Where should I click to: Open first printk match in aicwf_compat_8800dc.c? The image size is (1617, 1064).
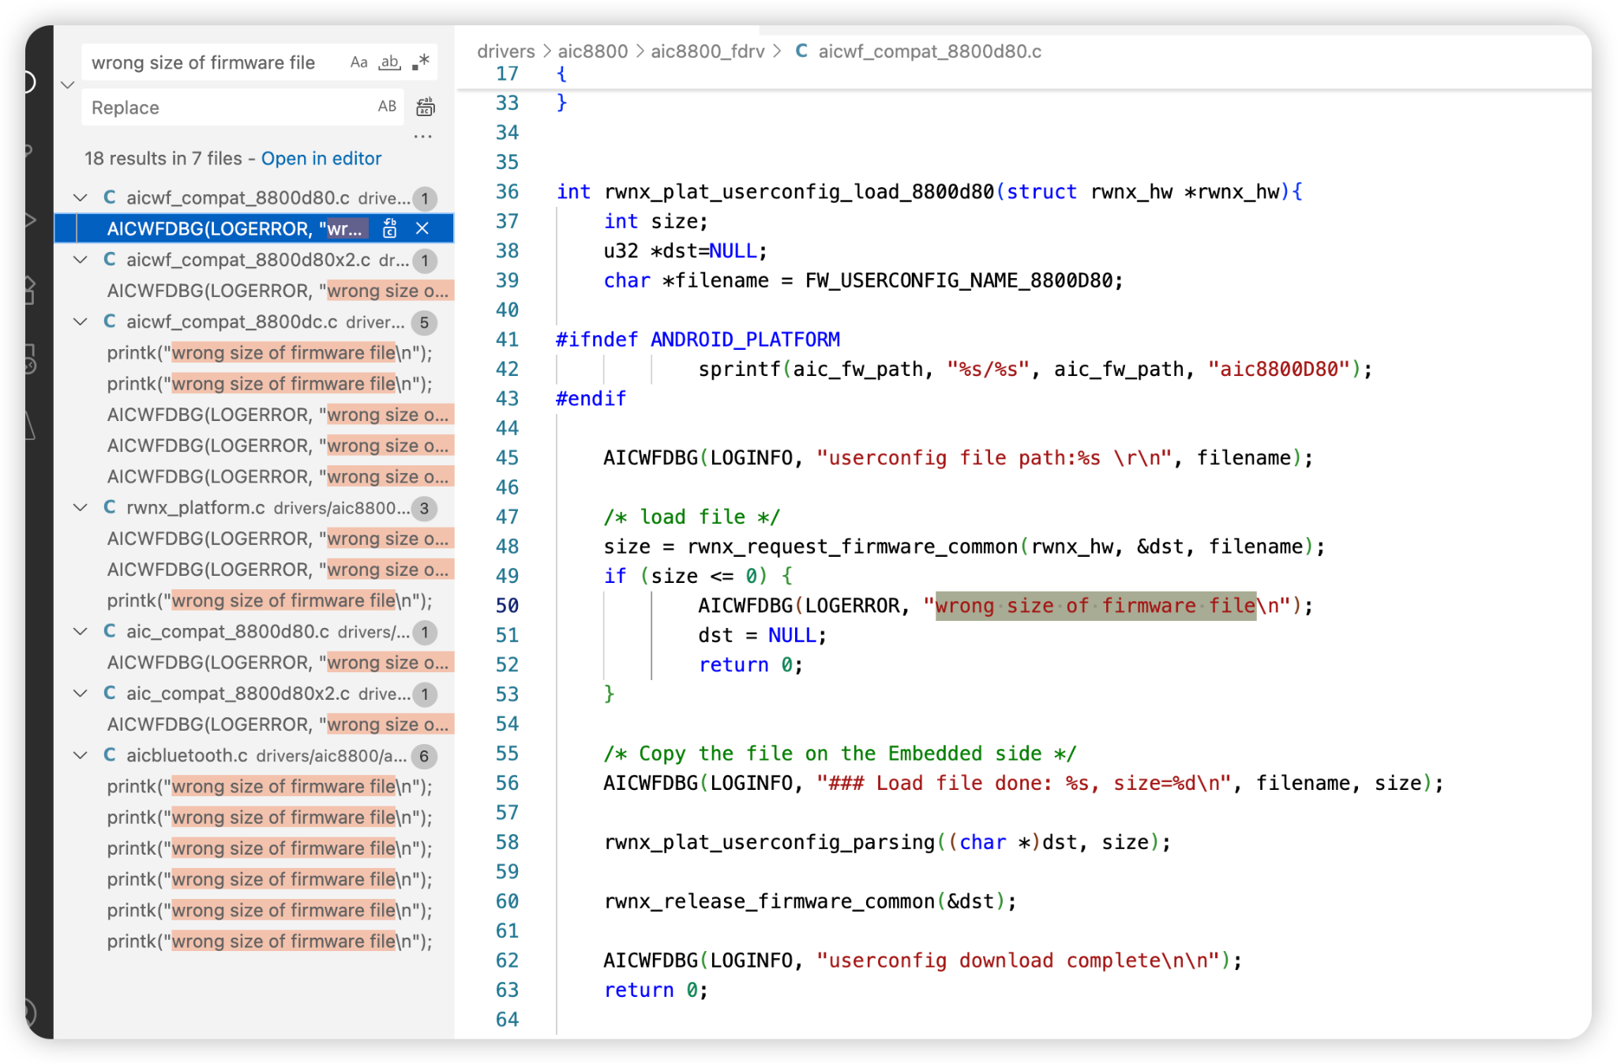coord(270,353)
